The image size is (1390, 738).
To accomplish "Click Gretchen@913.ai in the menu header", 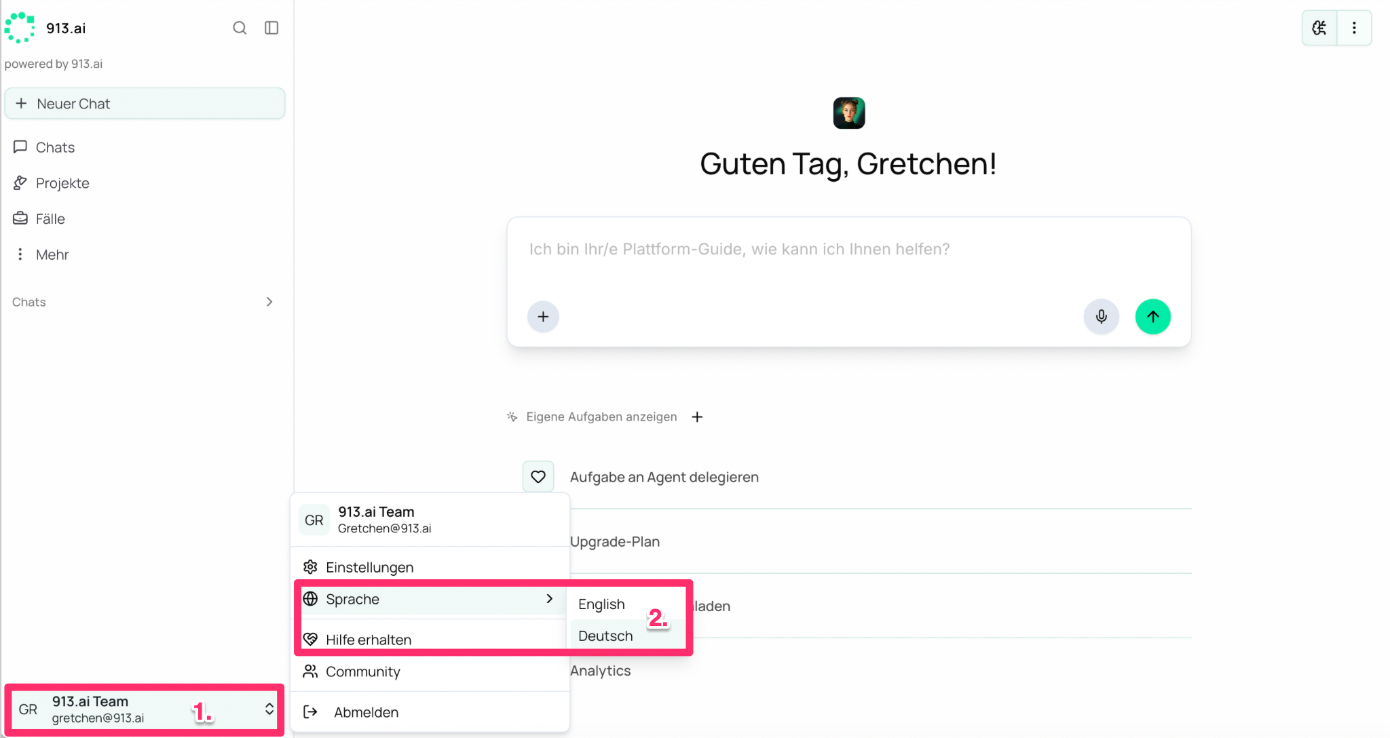I will [384, 528].
